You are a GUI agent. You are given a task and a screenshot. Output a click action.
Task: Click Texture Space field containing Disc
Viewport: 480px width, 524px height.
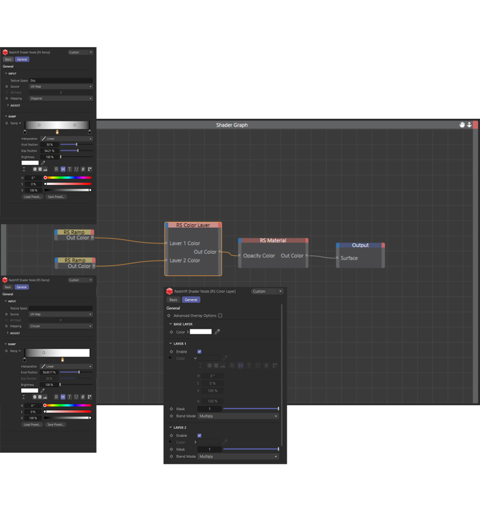click(61, 81)
